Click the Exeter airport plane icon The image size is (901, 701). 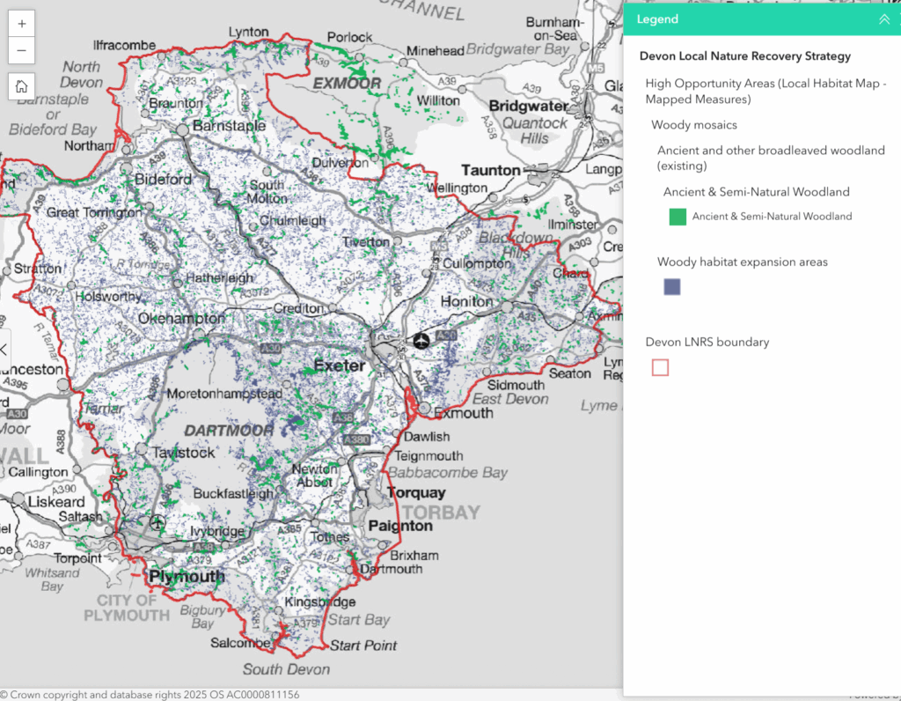(x=421, y=341)
